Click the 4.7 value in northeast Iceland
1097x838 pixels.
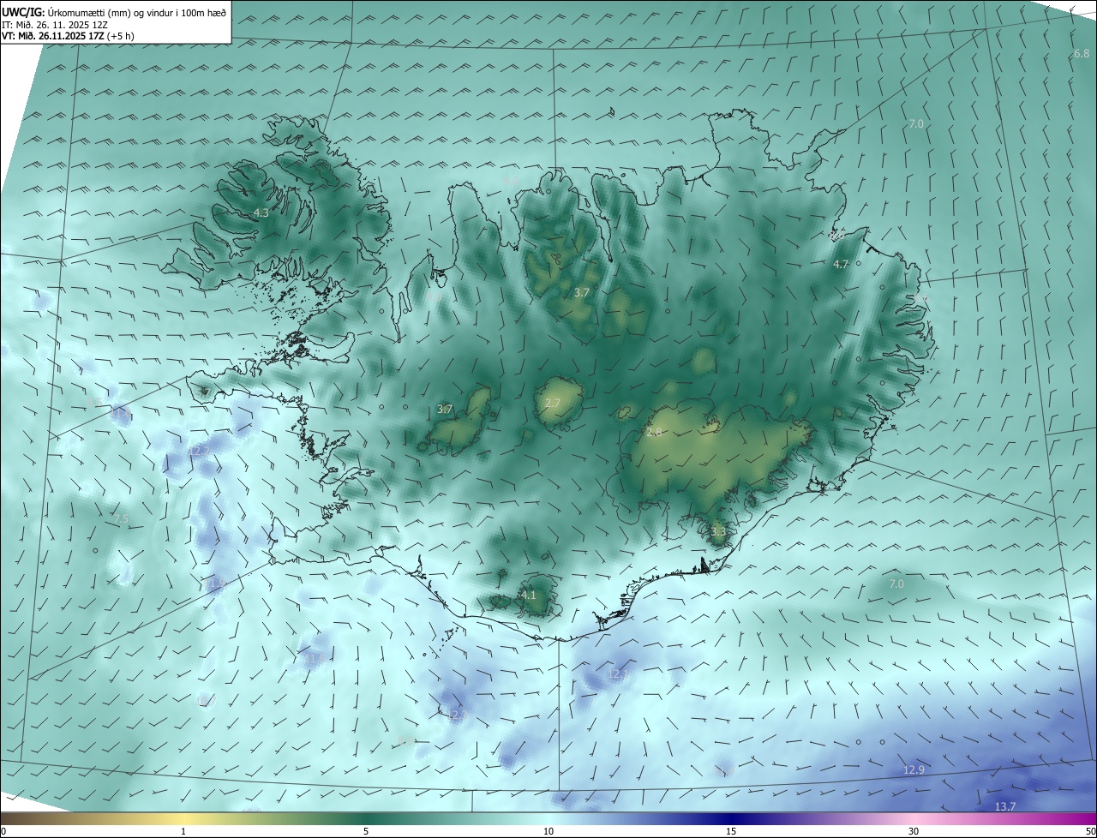coord(841,265)
